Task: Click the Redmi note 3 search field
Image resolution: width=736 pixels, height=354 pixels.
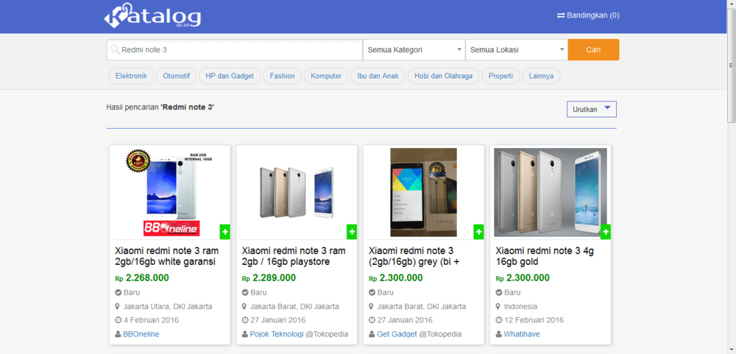Action: pyautogui.click(x=235, y=50)
